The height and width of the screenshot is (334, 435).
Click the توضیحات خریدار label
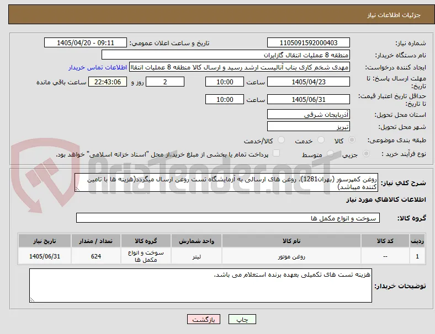[x=400, y=286]
